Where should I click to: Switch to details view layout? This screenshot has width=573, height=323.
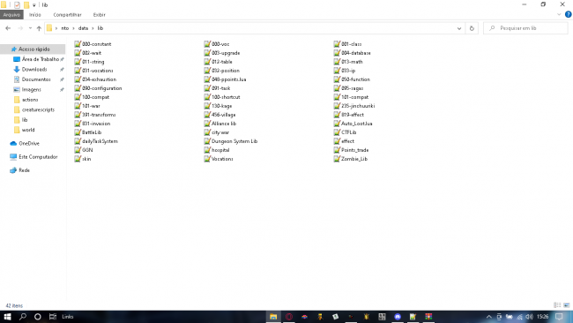pos(557,305)
